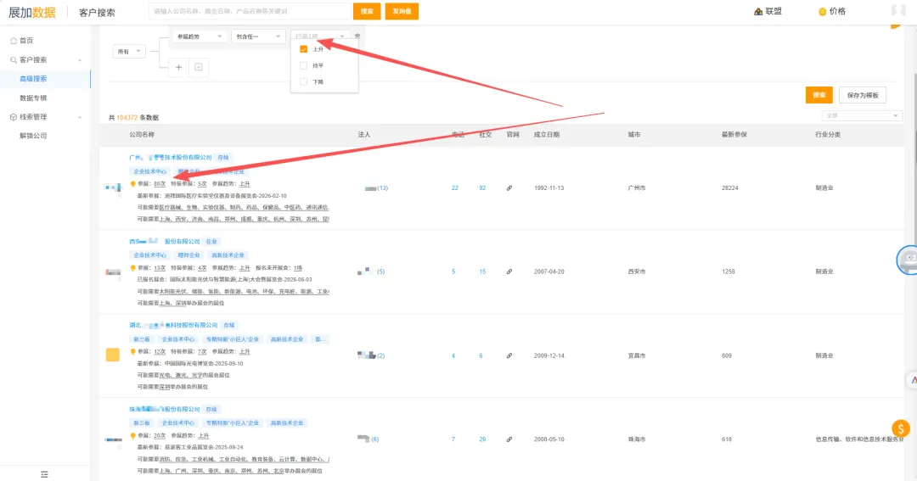Screen dimensions: 917x481
Task: Click legal person count (13)
Action: click(382, 188)
